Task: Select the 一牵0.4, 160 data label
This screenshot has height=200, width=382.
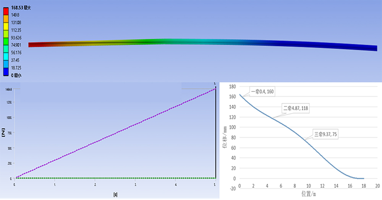Action: [x=262, y=92]
